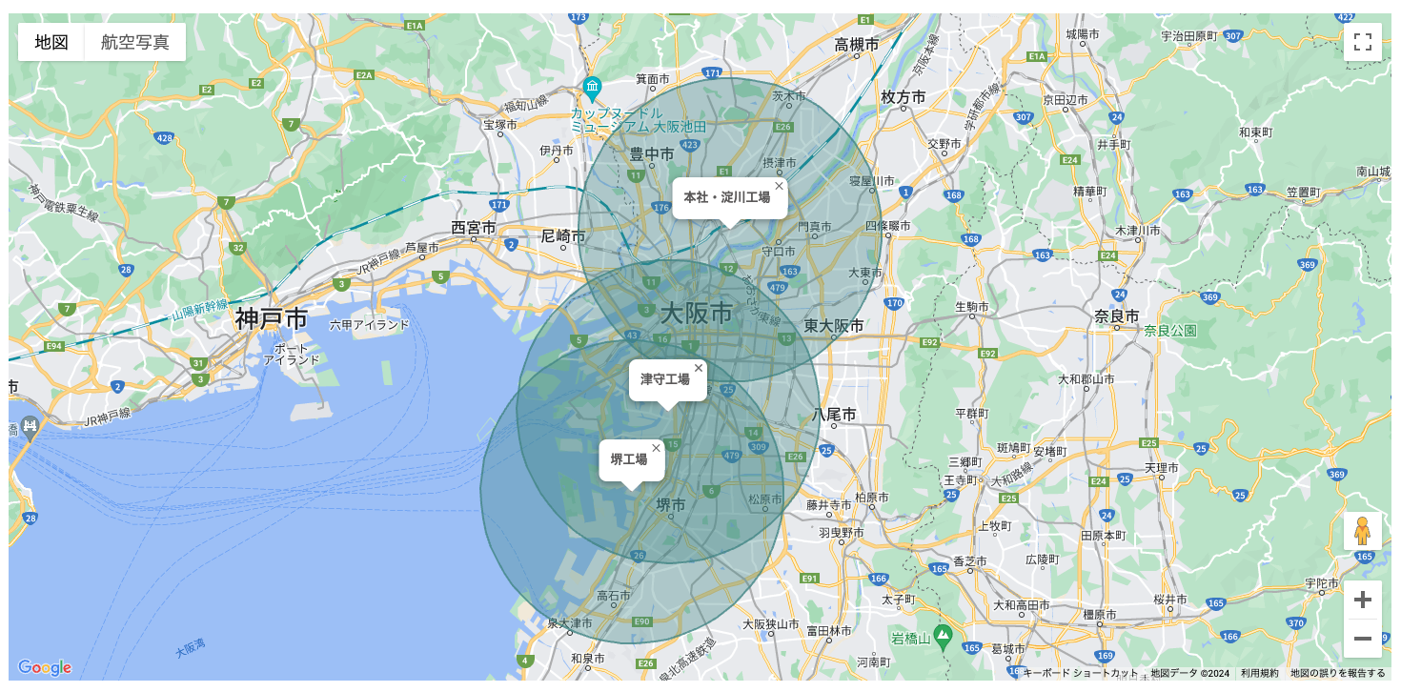The image size is (1401, 692).
Task: Click the 神戸市 city label
Action: pos(272,318)
